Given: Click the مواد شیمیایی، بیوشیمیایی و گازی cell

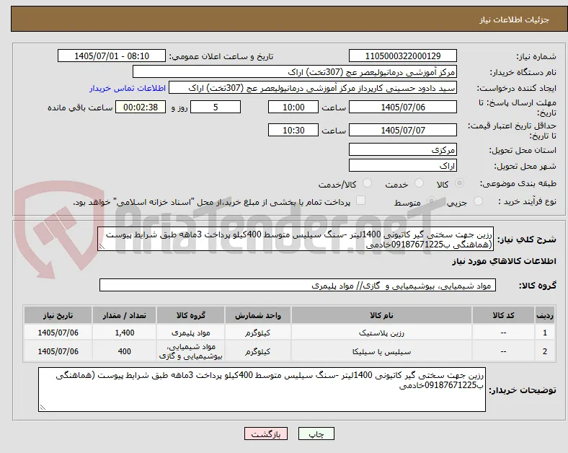Looking at the screenshot, I should 190,351.
